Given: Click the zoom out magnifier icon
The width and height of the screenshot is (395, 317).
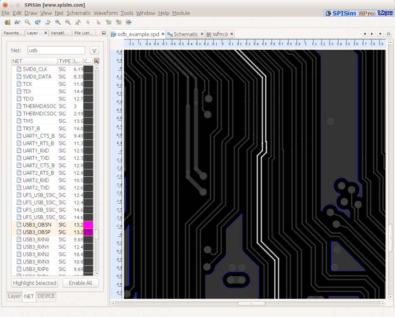Looking at the screenshot, I should [68, 22].
